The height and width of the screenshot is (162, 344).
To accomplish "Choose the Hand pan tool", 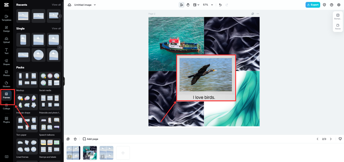I will (188, 5).
